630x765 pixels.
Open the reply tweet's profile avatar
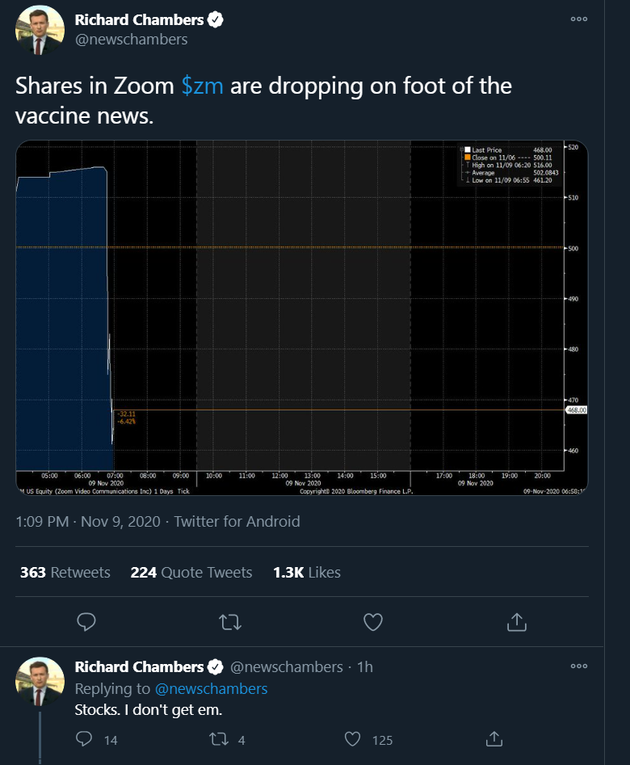40,680
